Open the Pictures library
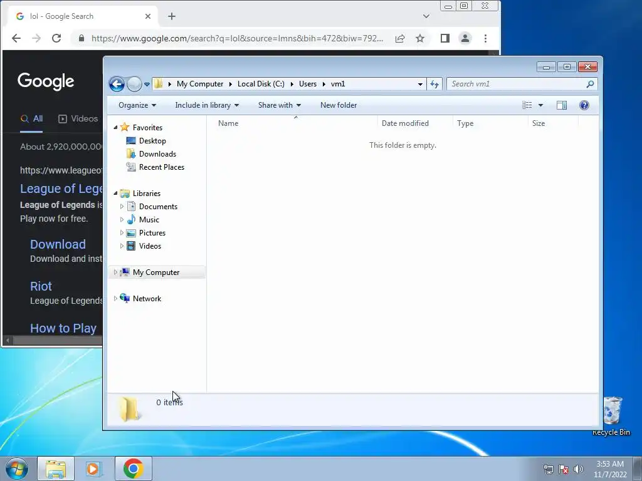 [x=152, y=233]
